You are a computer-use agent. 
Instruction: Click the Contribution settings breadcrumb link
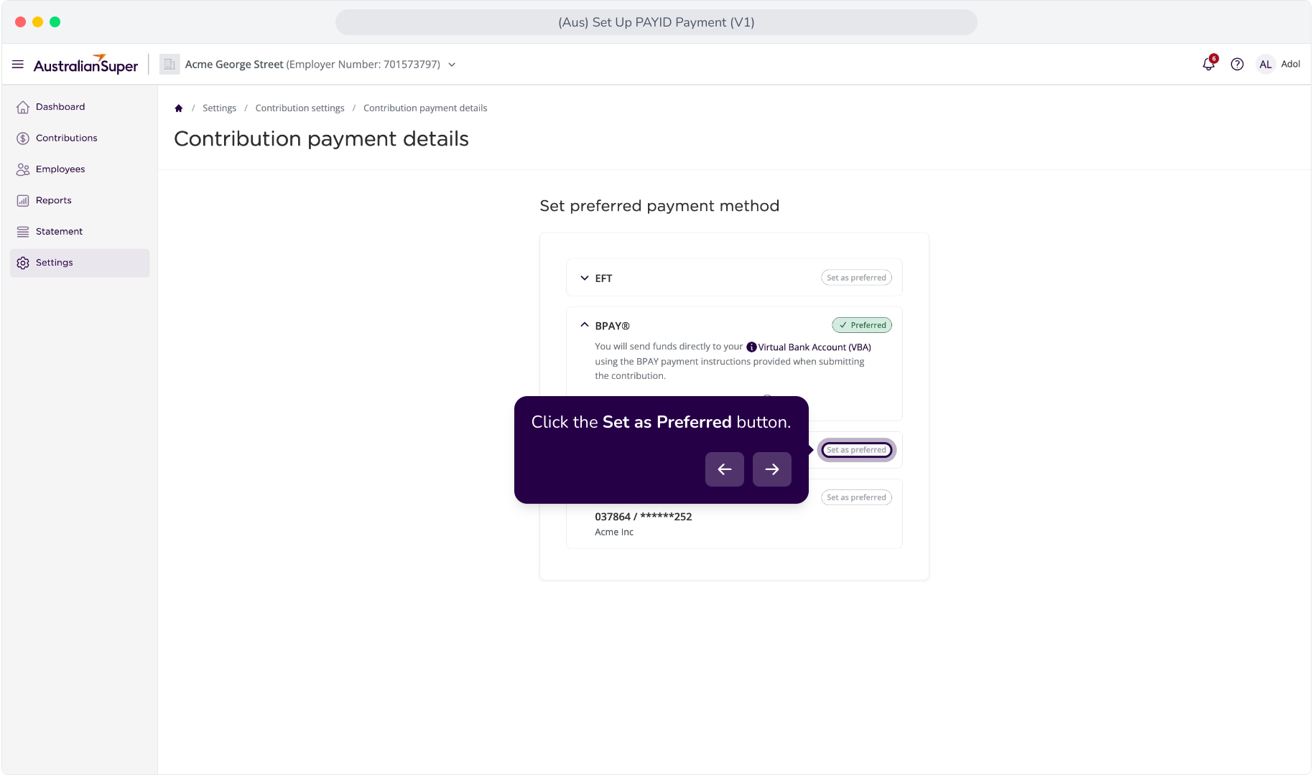click(x=300, y=108)
